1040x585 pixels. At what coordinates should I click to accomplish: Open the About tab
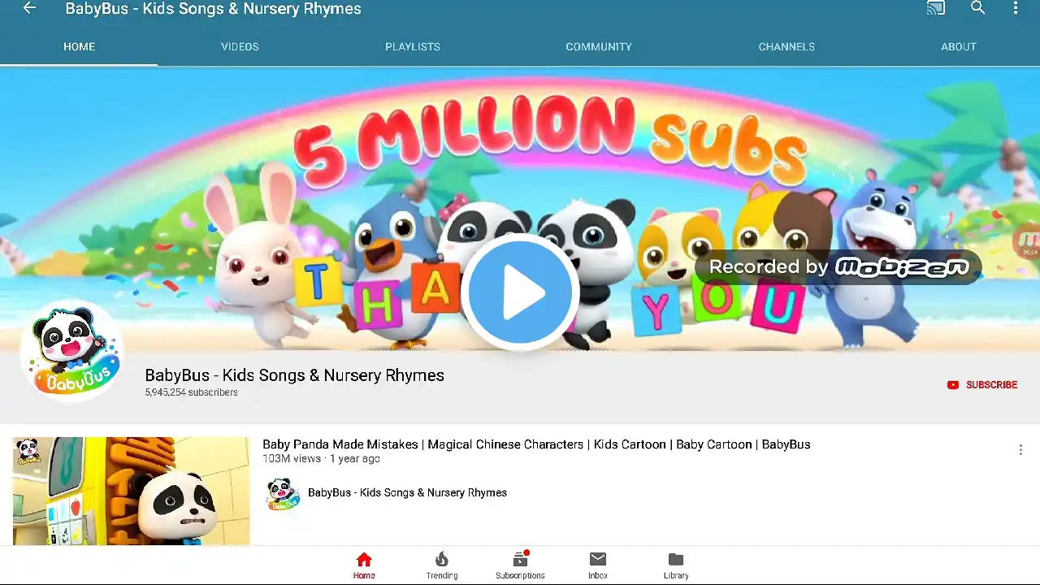click(959, 47)
